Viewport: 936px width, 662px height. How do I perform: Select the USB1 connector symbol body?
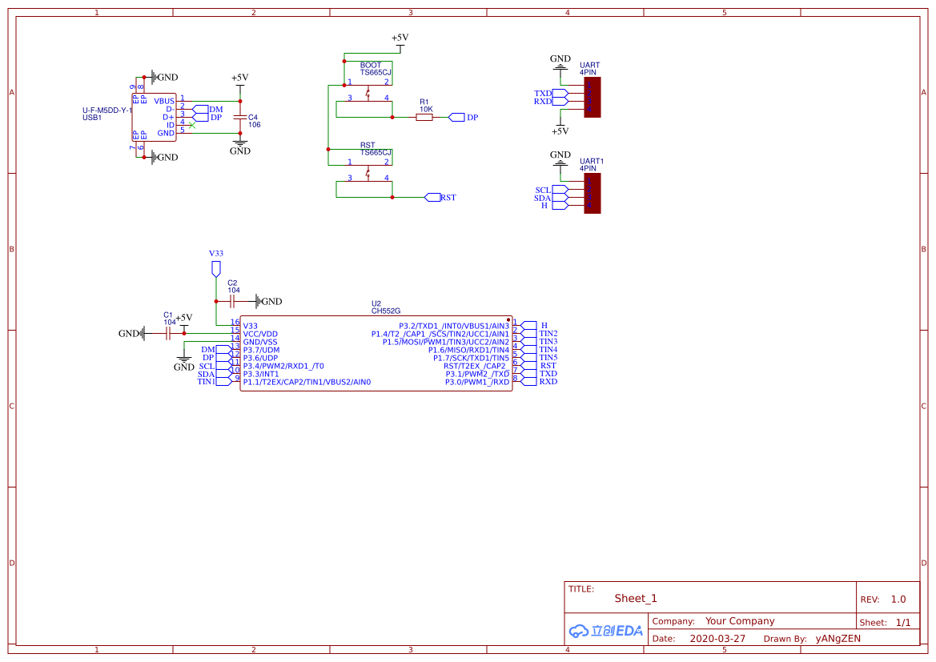(x=154, y=117)
